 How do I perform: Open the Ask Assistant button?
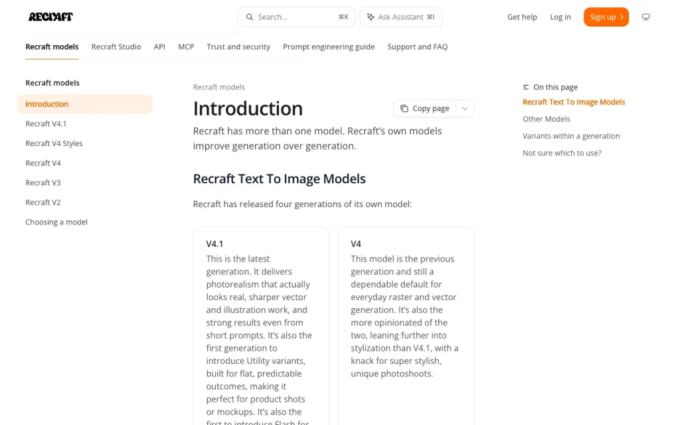pyautogui.click(x=401, y=17)
